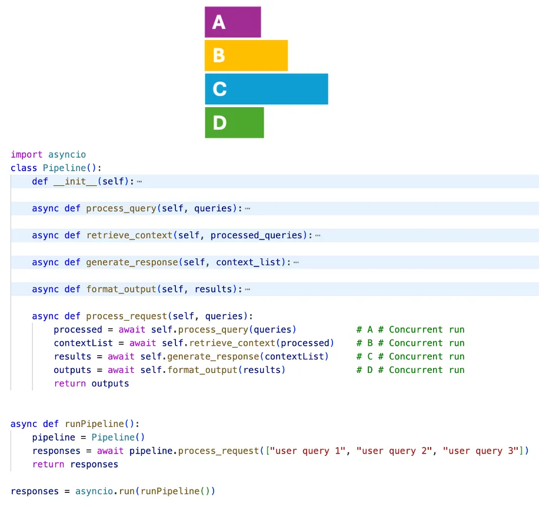Click the 'outputs' variable being assigned

[x=72, y=370]
